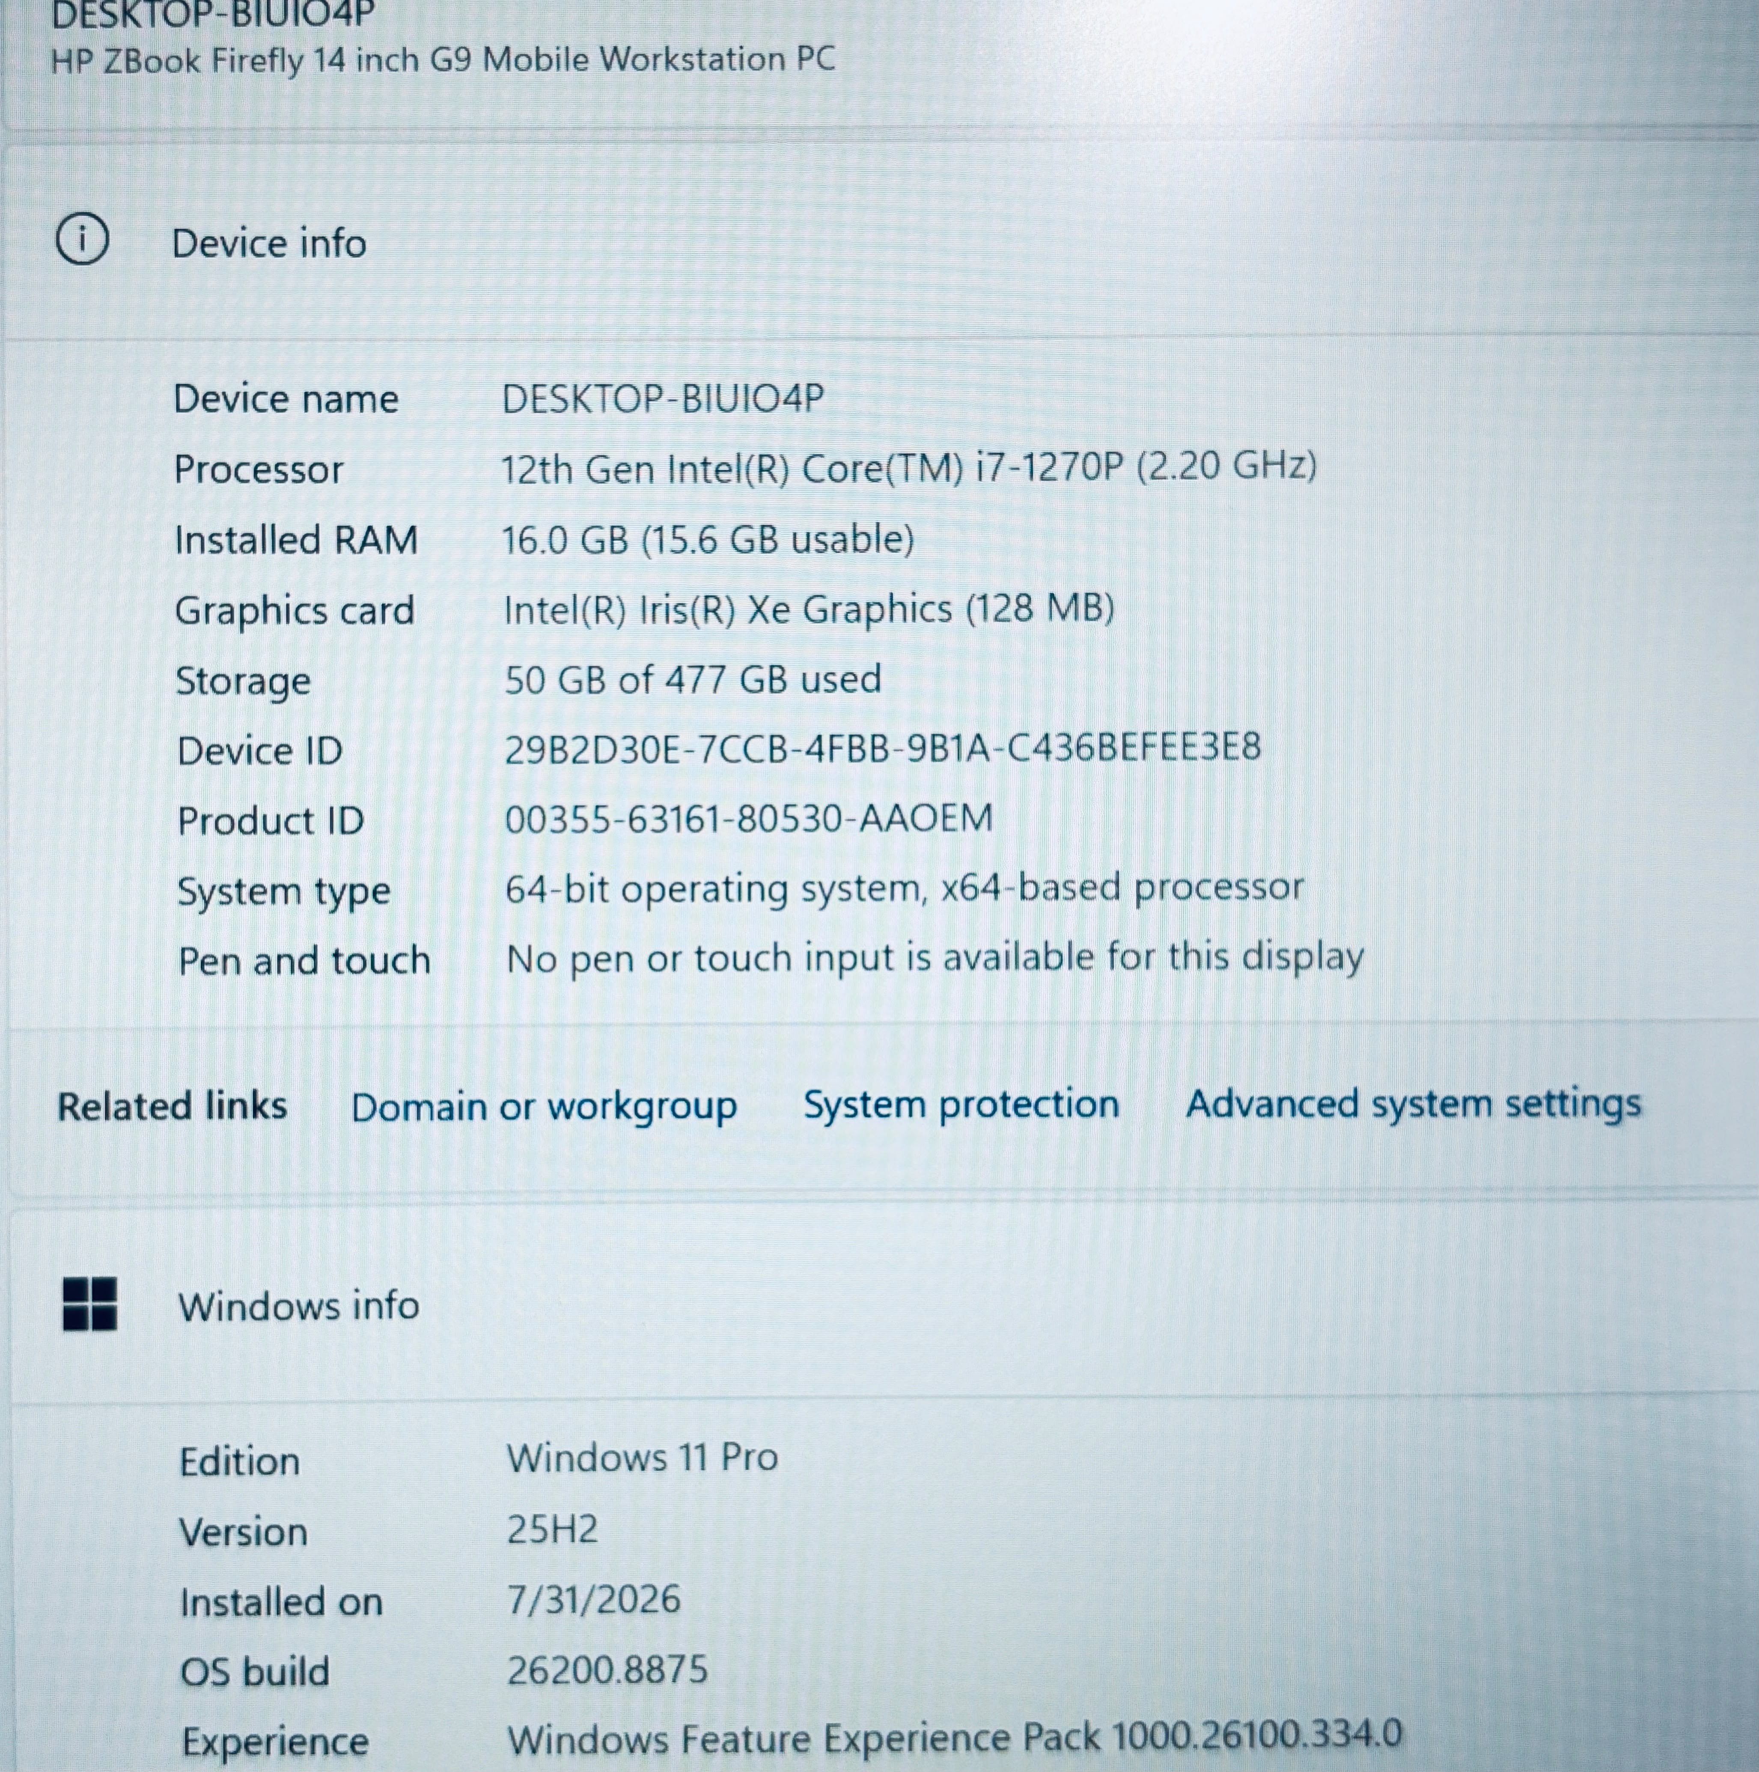Open Advanced system settings link
1759x1772 pixels.
[x=1413, y=1102]
